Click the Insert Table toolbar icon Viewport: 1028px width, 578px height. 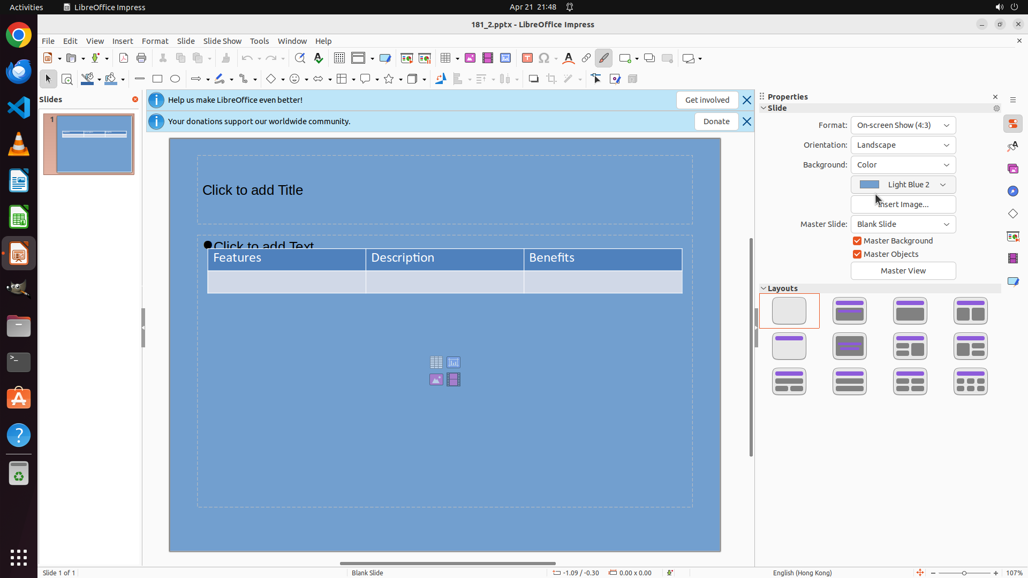pyautogui.click(x=445, y=58)
